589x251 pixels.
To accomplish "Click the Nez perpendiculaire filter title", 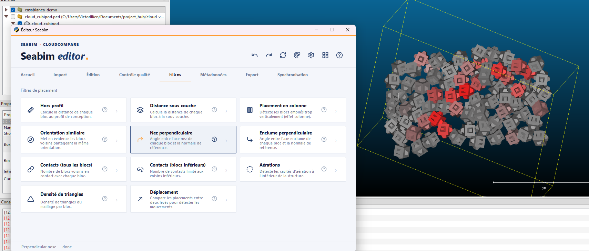I will coord(171,133).
